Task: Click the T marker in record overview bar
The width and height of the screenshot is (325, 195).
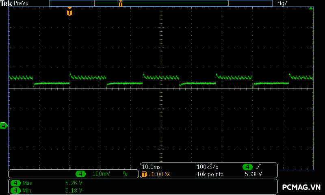Action: [121, 4]
